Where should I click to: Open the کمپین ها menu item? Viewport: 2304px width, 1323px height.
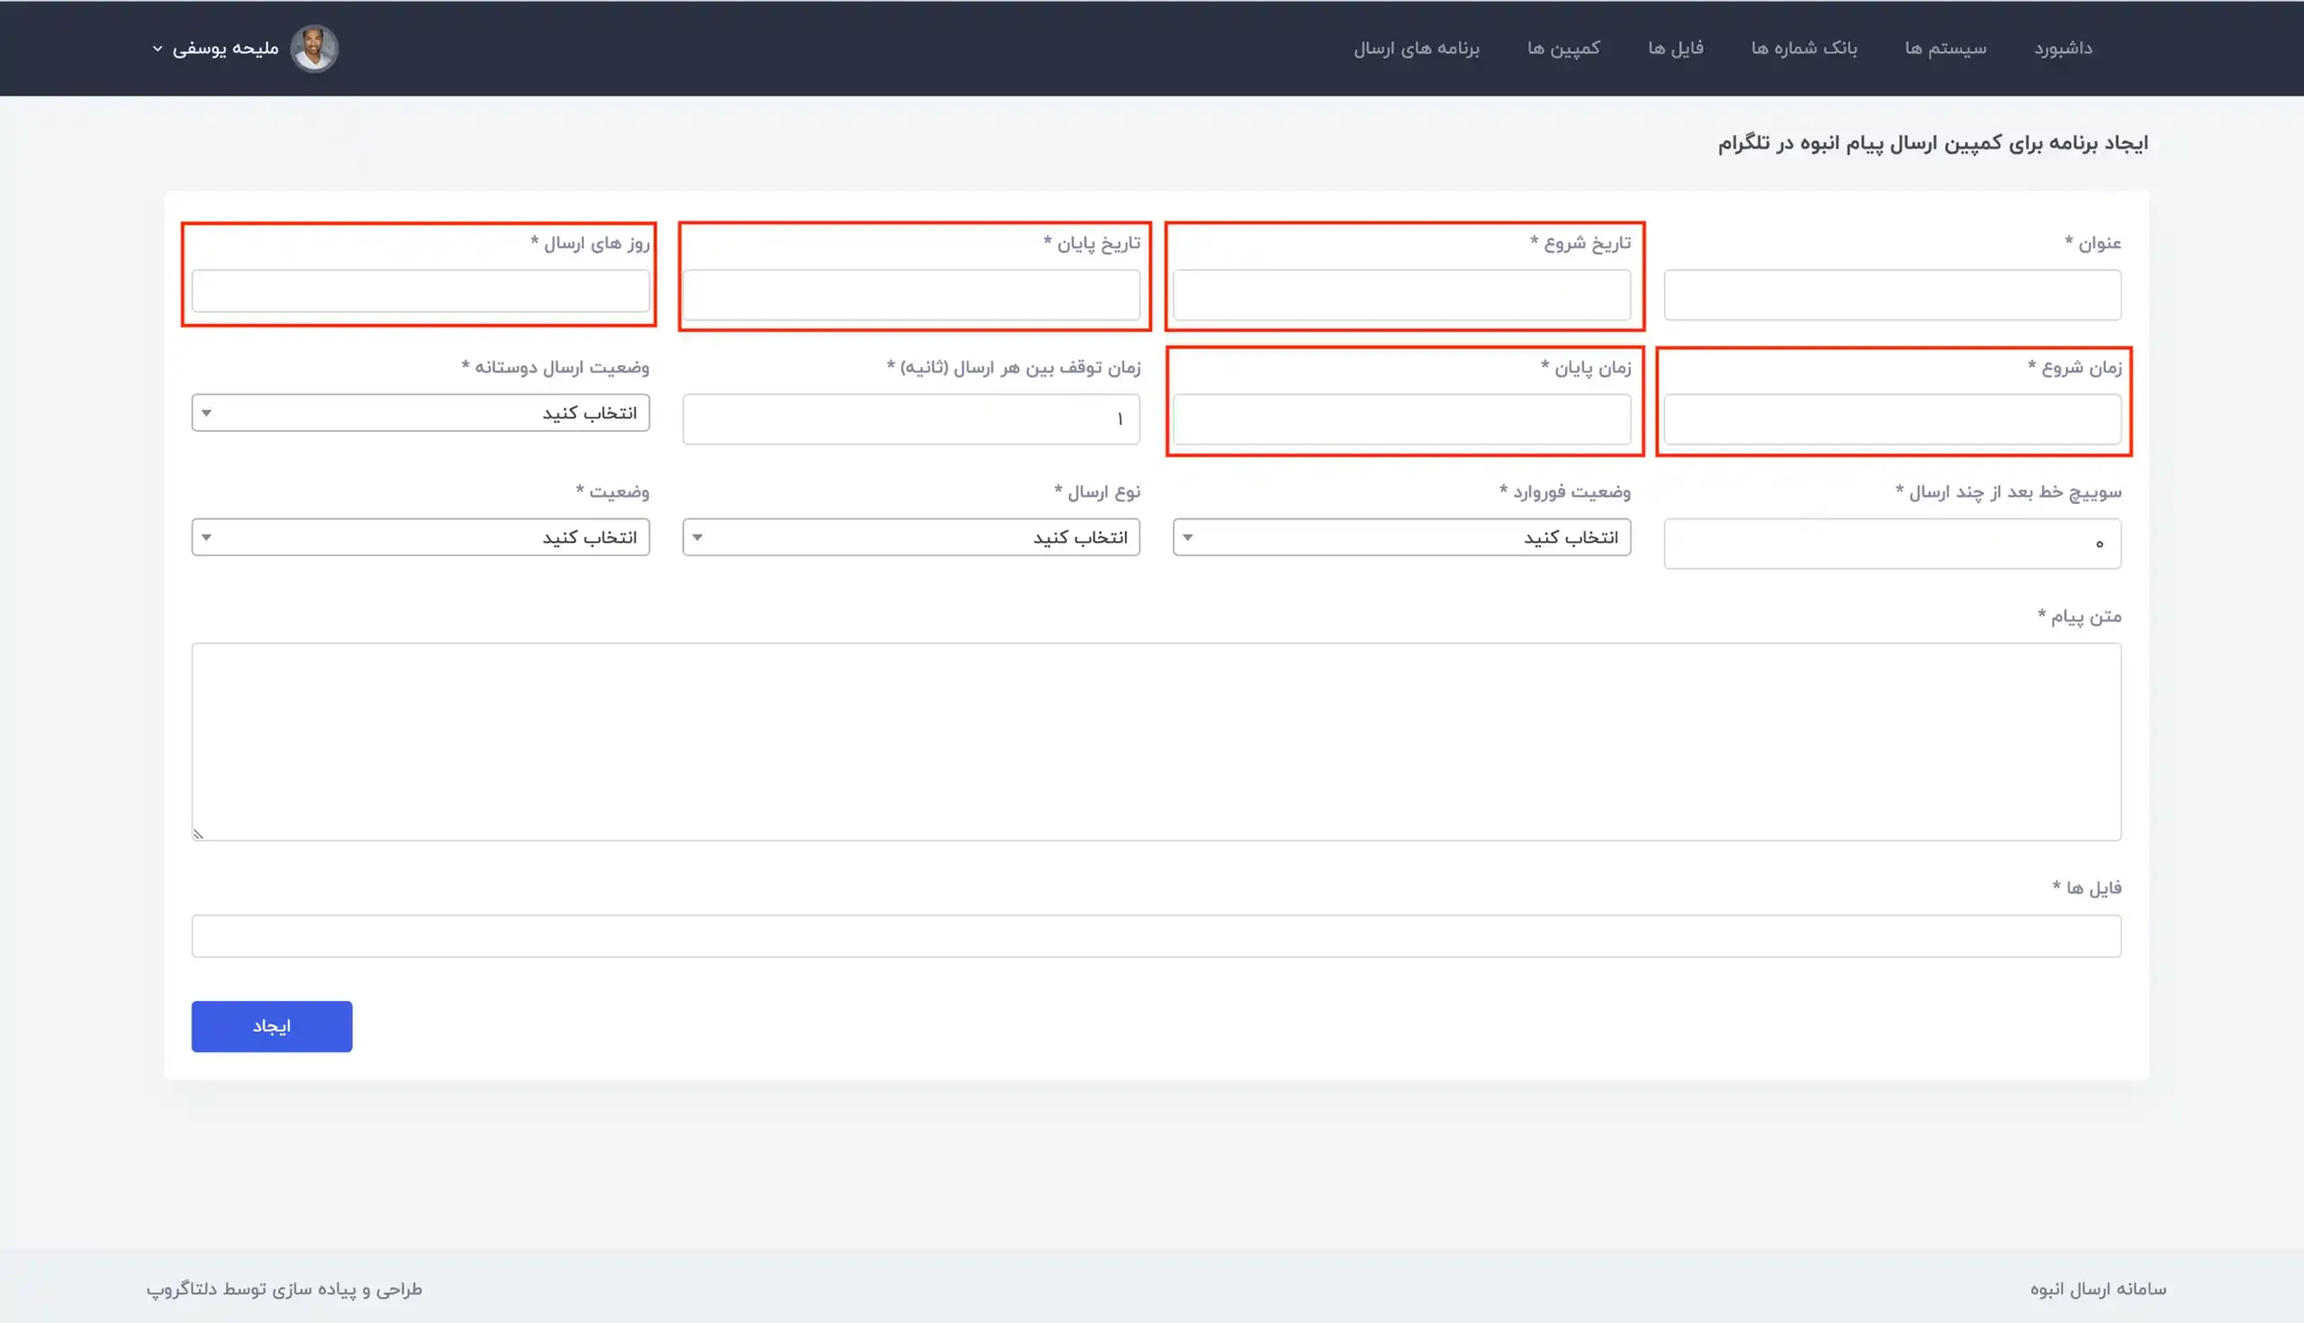coord(1562,49)
